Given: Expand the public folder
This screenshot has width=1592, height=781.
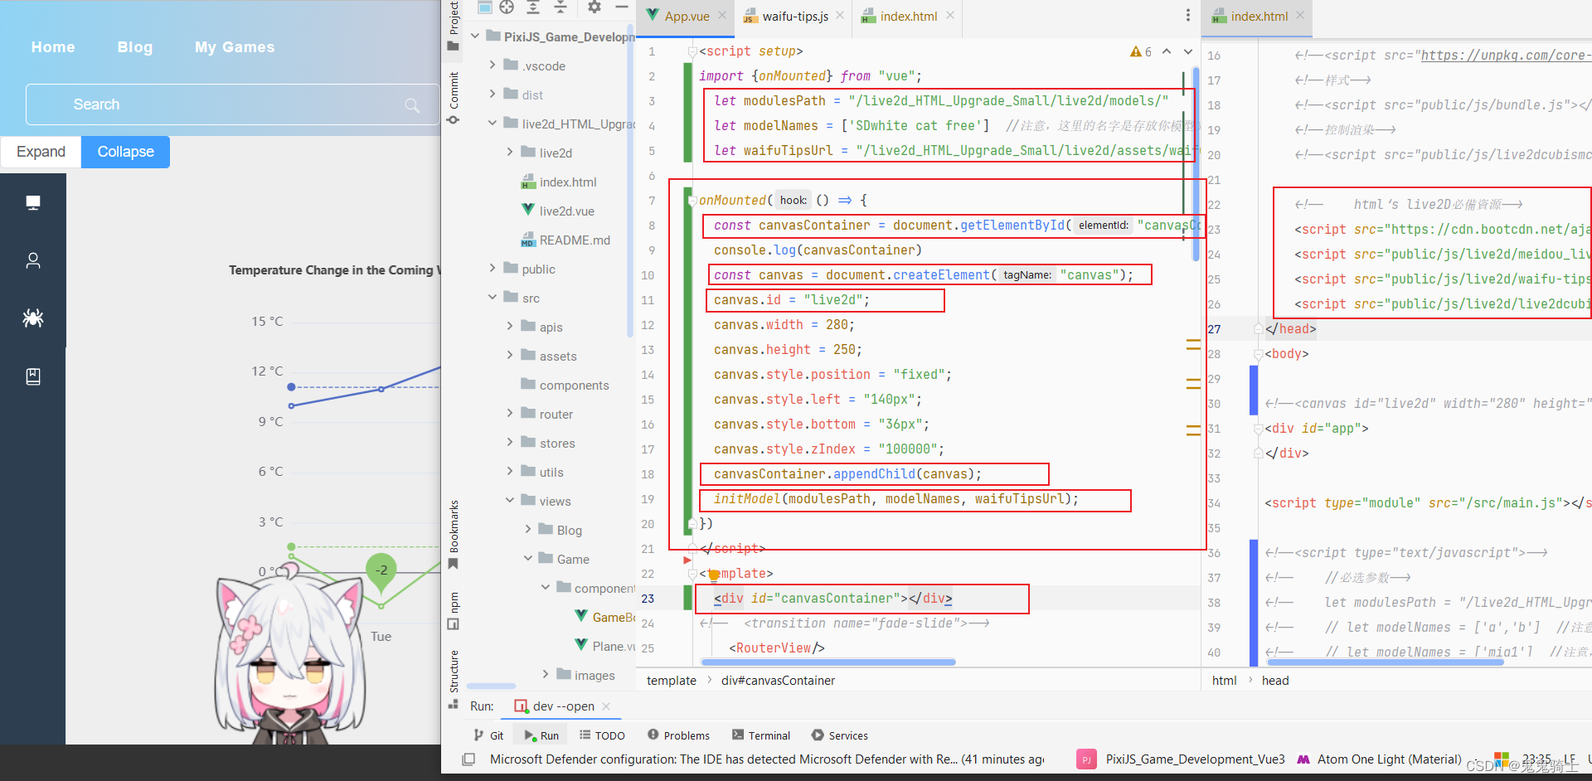Looking at the screenshot, I should 493,268.
